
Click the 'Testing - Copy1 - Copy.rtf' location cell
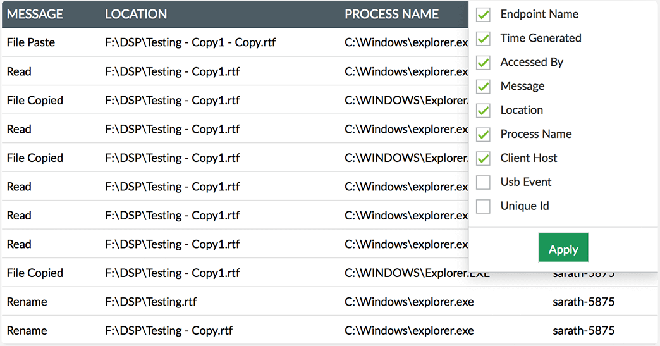[x=191, y=42]
